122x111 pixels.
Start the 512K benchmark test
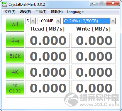point(15,56)
